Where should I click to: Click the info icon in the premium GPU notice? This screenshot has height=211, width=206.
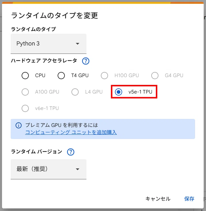tap(19, 126)
